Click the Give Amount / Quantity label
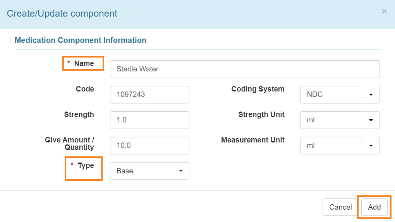This screenshot has width=395, height=222. pyautogui.click(x=70, y=144)
